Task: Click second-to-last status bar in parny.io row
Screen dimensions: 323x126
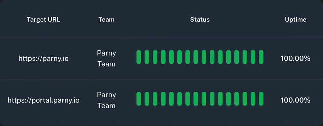Action: tap(253, 57)
